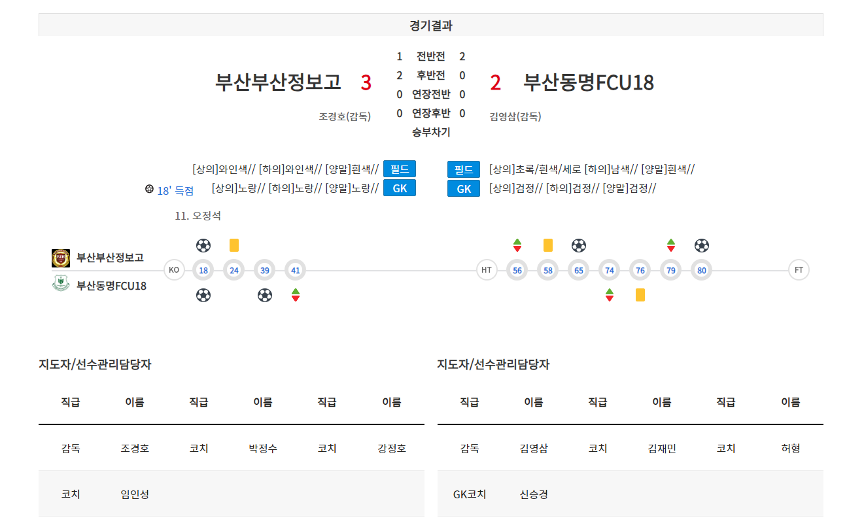Click 김영삼(감독) under the away team
The width and height of the screenshot is (847, 531).
click(x=515, y=116)
